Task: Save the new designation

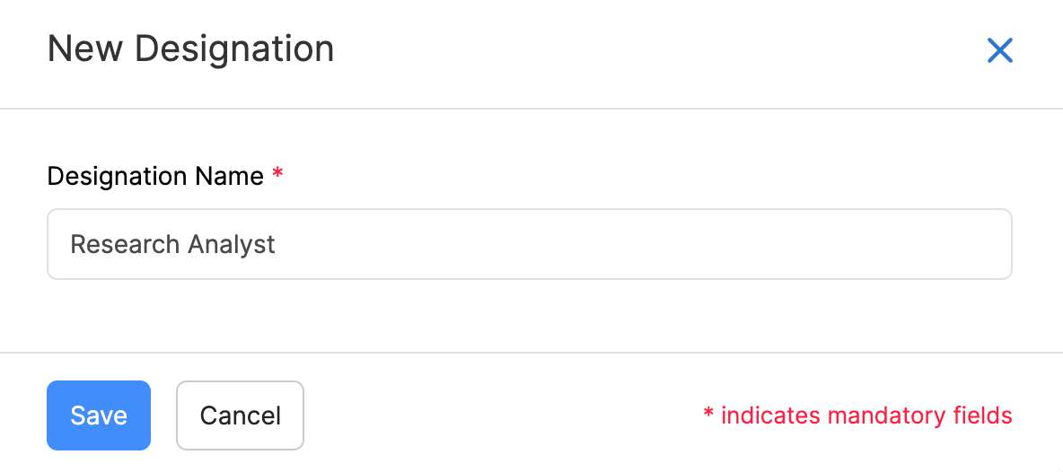Action: coord(99,415)
